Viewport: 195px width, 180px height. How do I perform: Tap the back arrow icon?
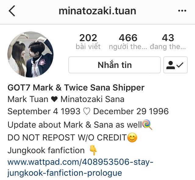tap(12, 11)
